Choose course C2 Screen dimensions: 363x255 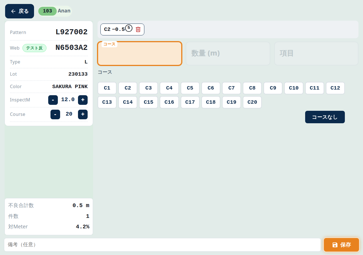pyautogui.click(x=128, y=88)
